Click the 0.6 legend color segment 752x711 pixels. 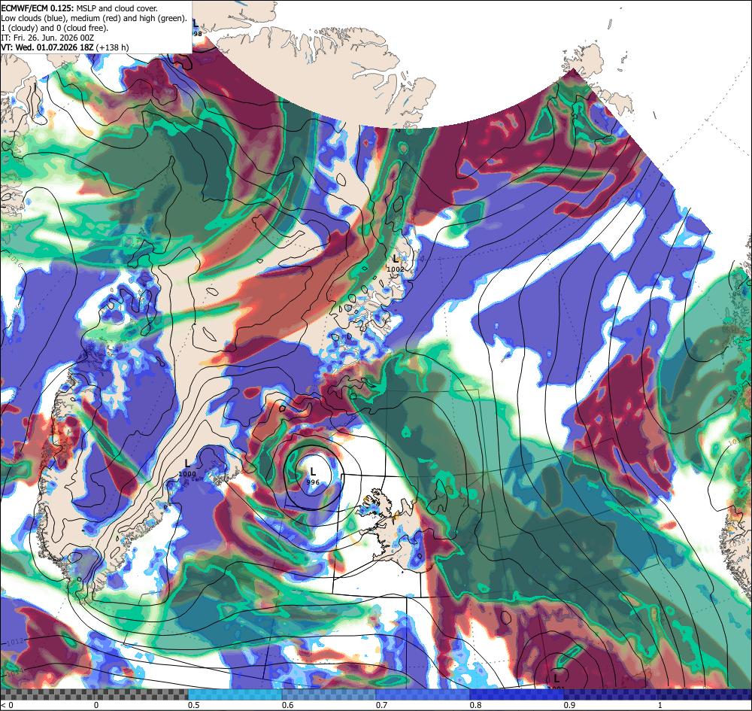point(329,694)
